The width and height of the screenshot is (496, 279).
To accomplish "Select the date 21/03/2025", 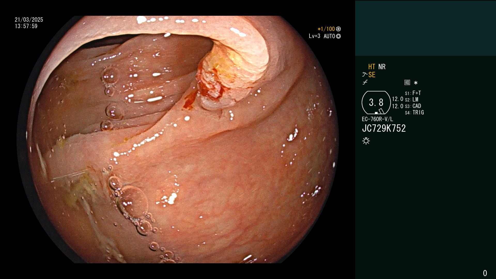I will [x=29, y=20].
